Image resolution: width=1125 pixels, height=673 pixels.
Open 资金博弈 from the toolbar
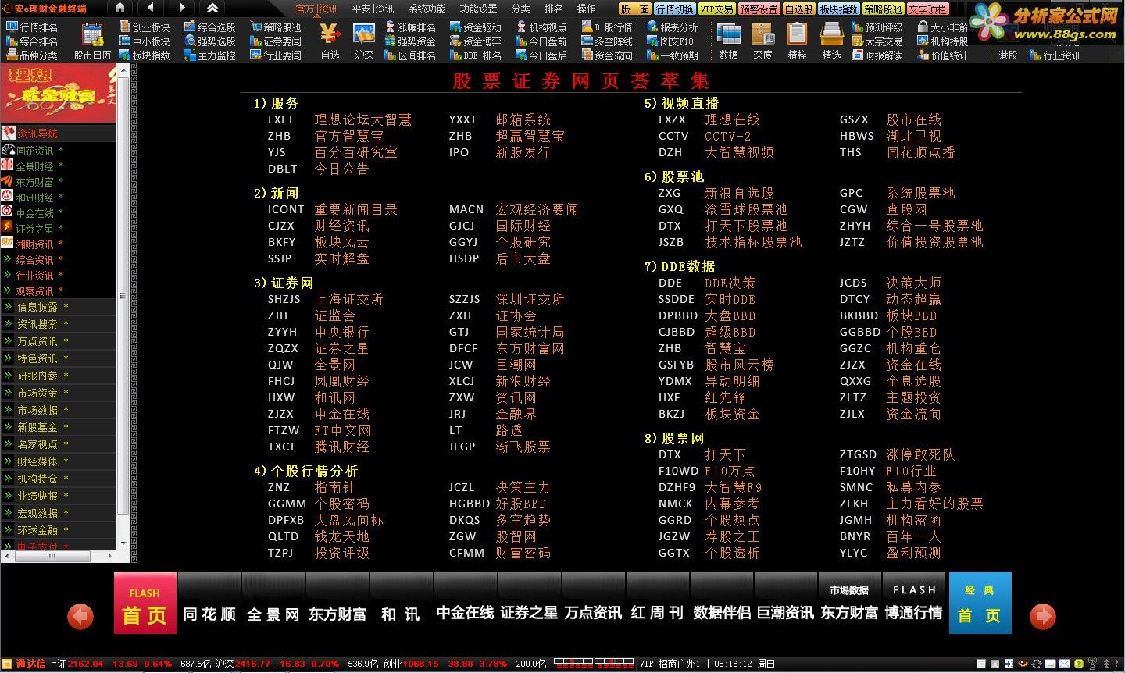pos(476,41)
